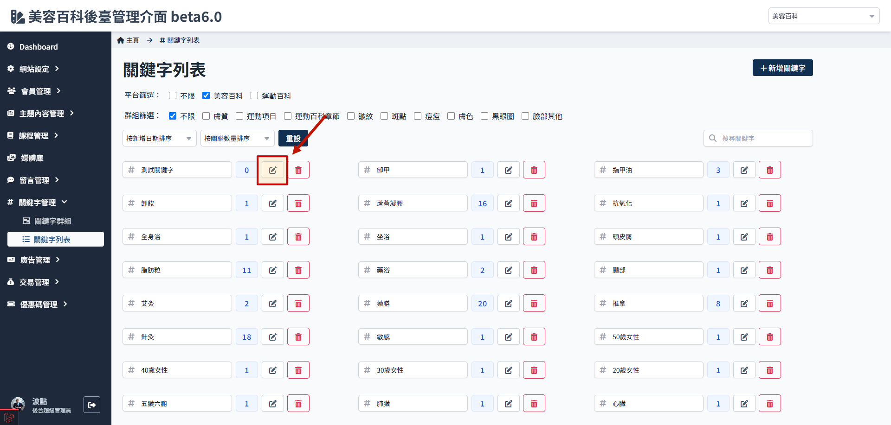Edit the 50歲女性 keyword

(x=744, y=337)
